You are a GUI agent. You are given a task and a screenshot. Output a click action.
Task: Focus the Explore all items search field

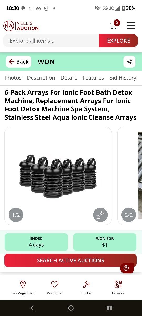tap(51, 41)
